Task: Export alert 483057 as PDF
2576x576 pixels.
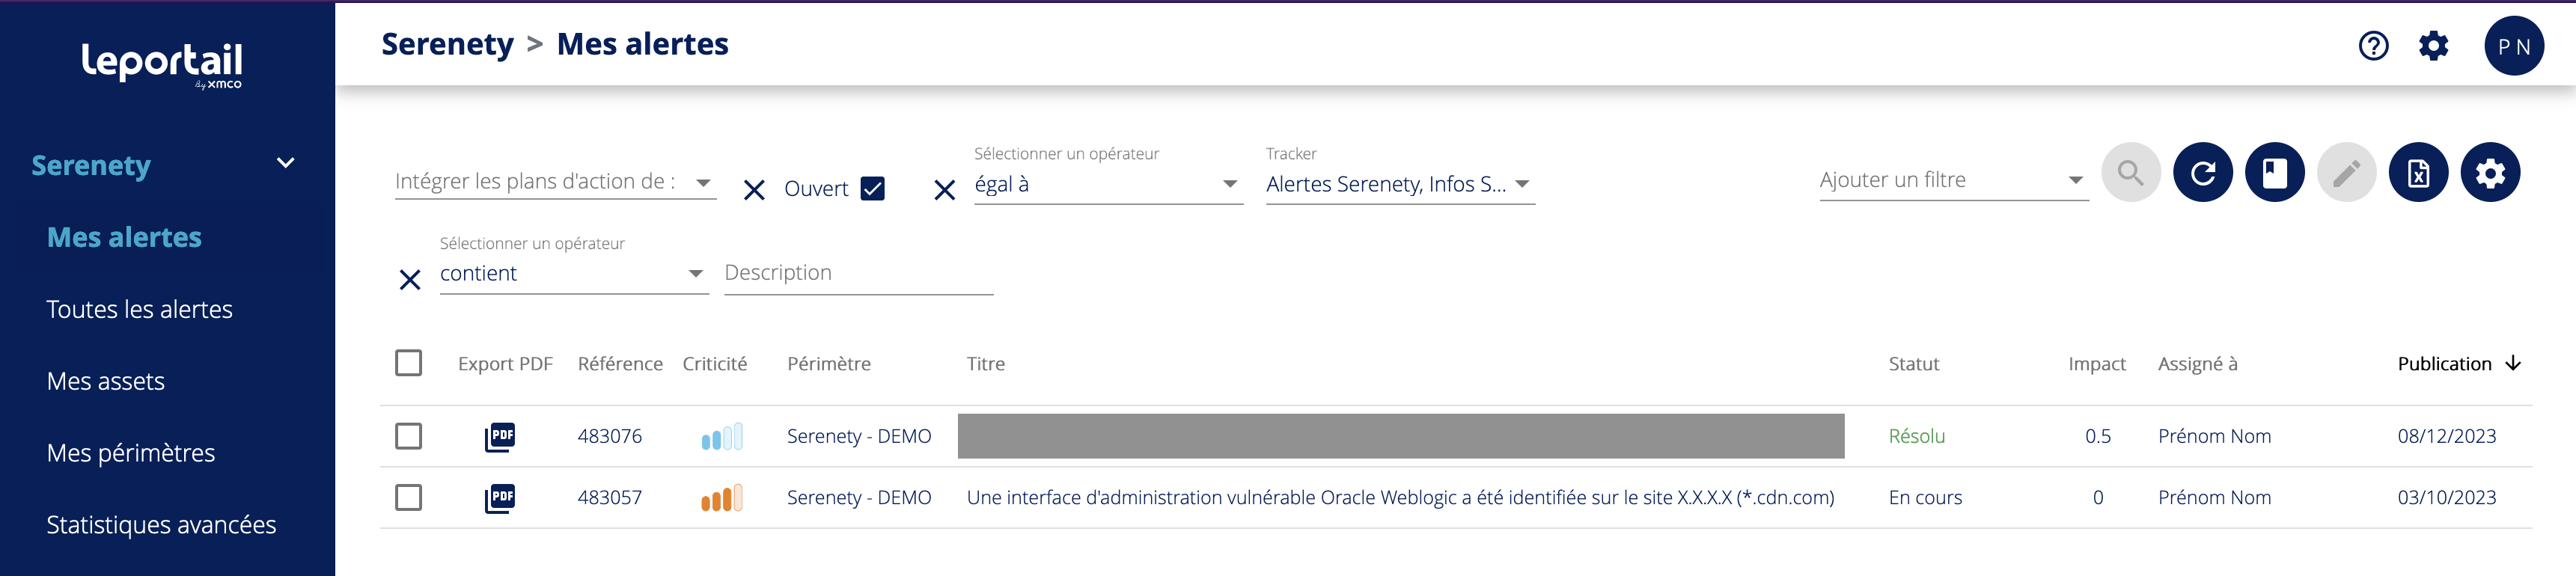Action: 500,498
